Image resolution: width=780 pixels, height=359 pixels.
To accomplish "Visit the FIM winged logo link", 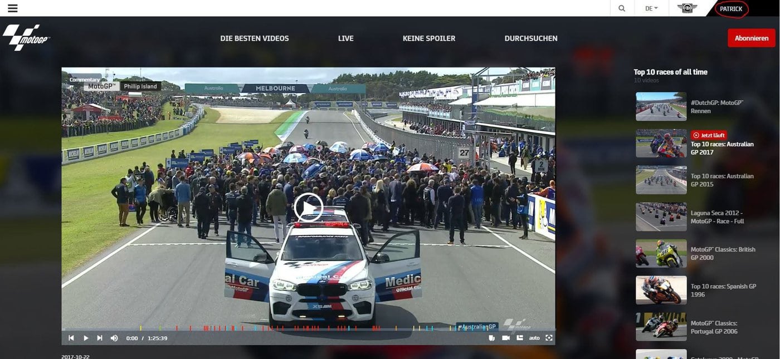I will (687, 8).
